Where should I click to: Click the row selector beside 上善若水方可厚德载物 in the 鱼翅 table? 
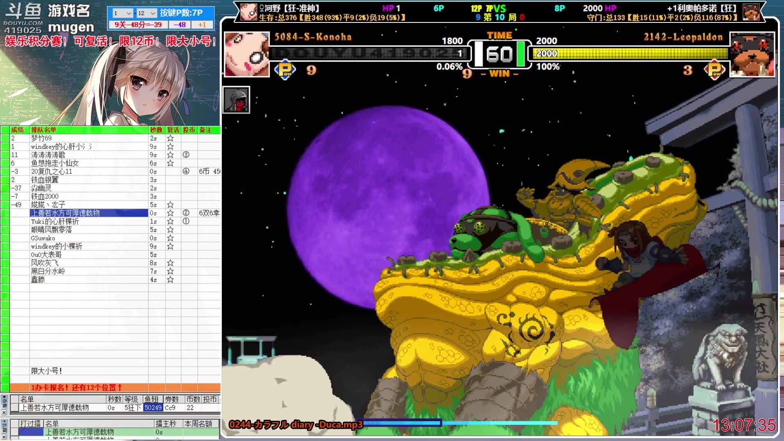point(15,408)
